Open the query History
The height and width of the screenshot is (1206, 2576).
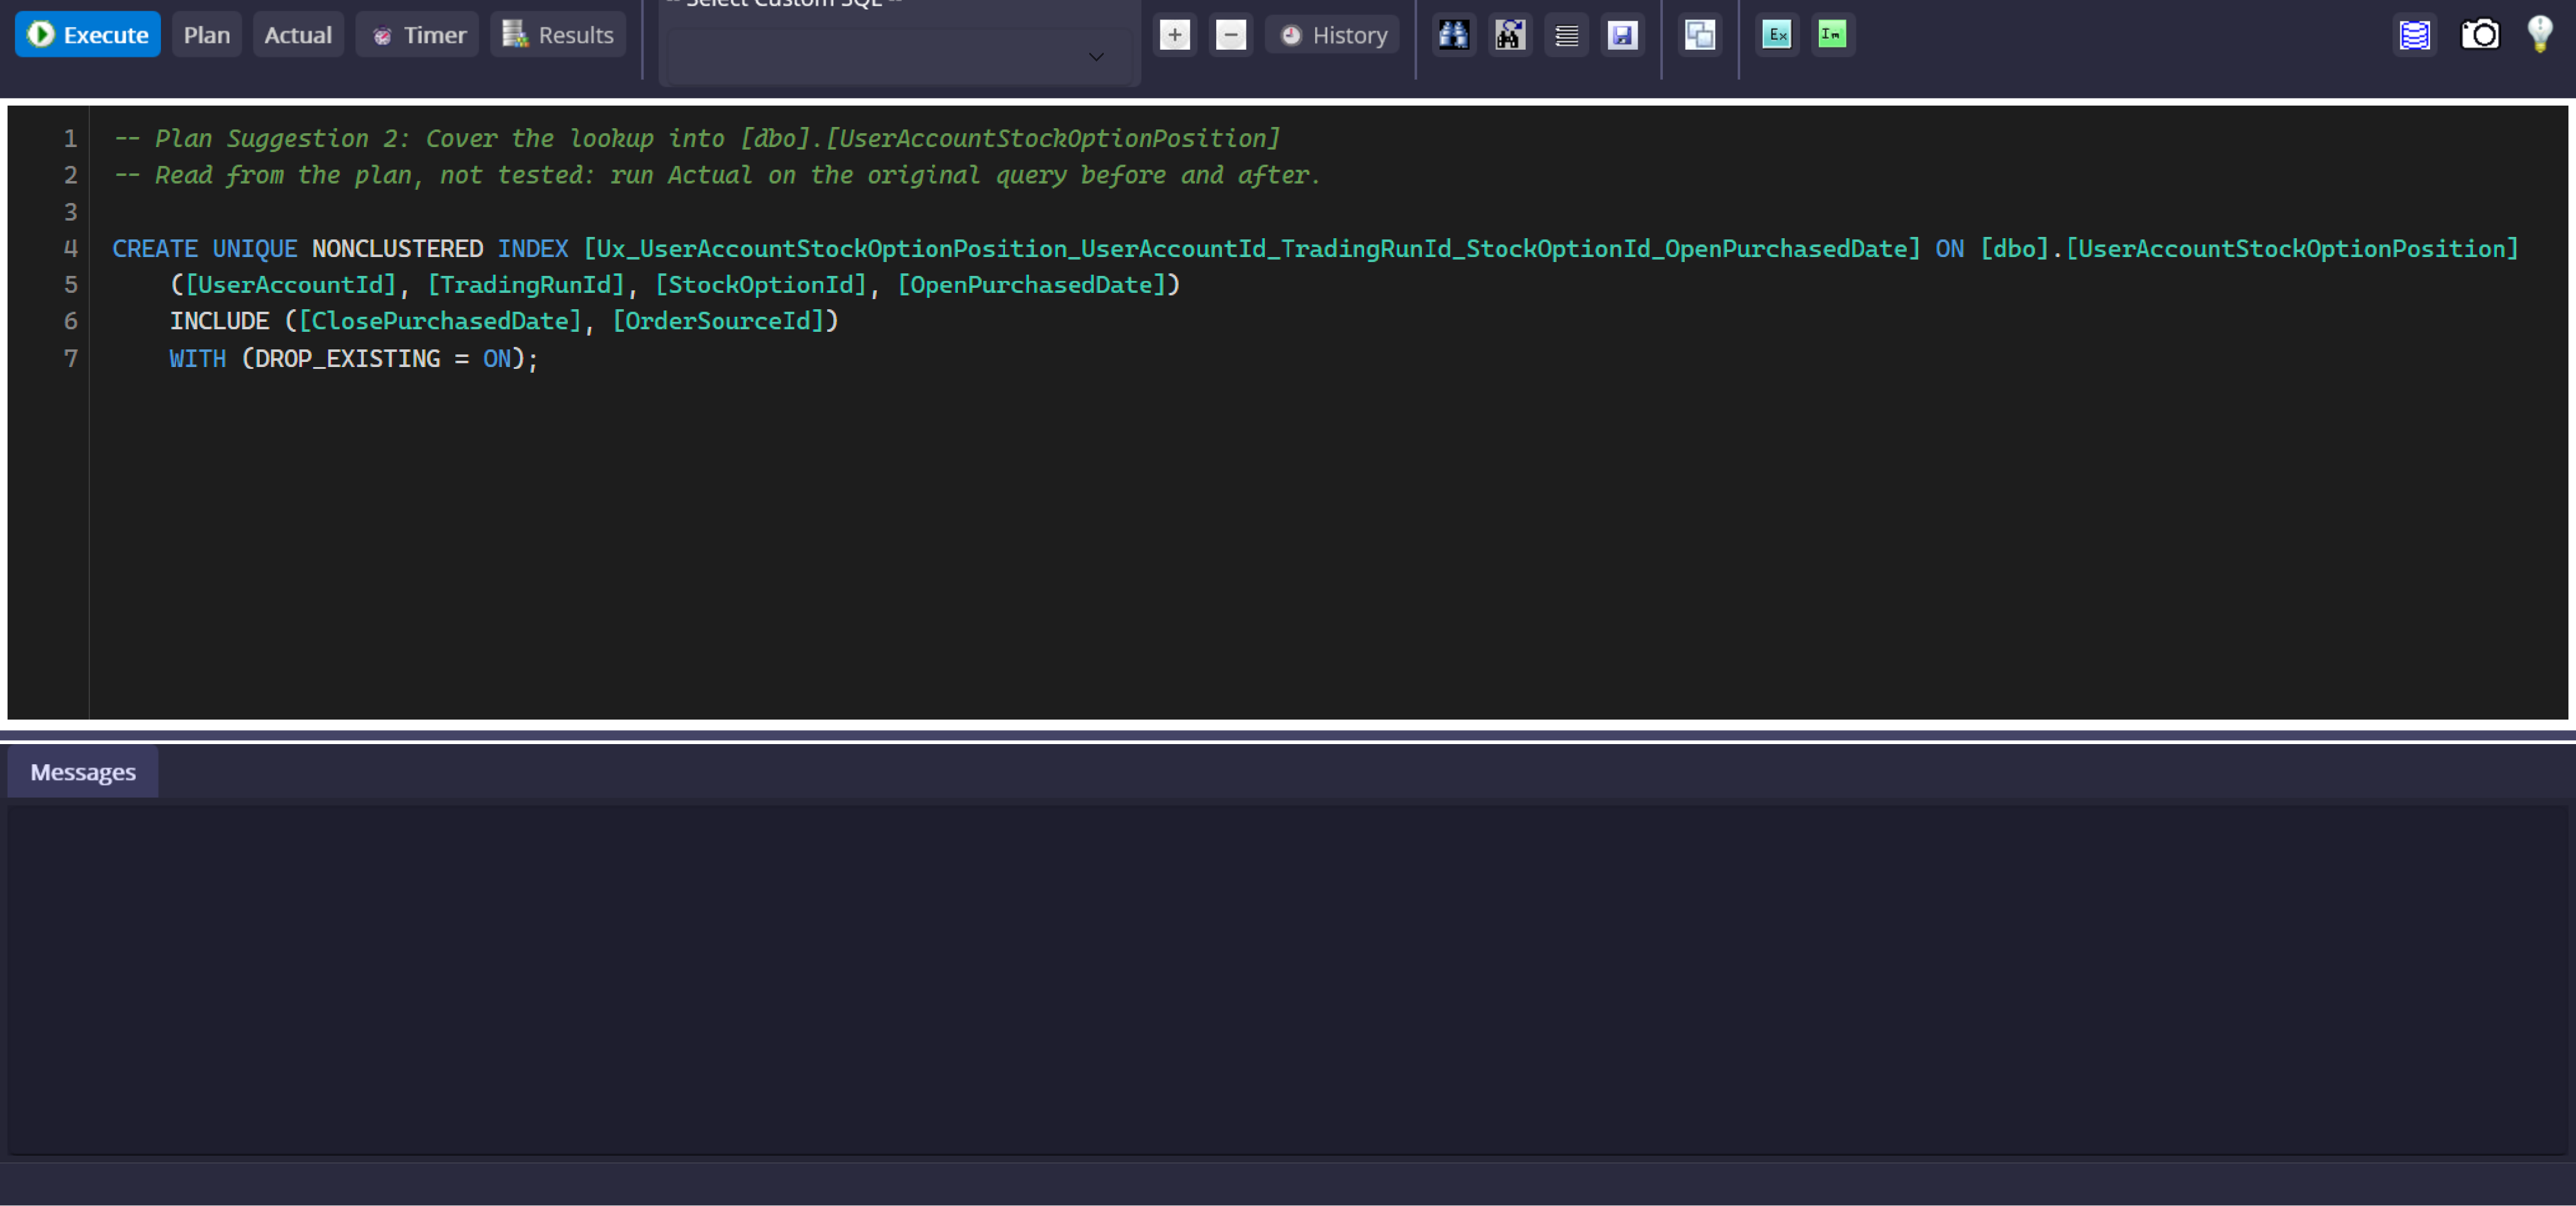pyautogui.click(x=1333, y=35)
